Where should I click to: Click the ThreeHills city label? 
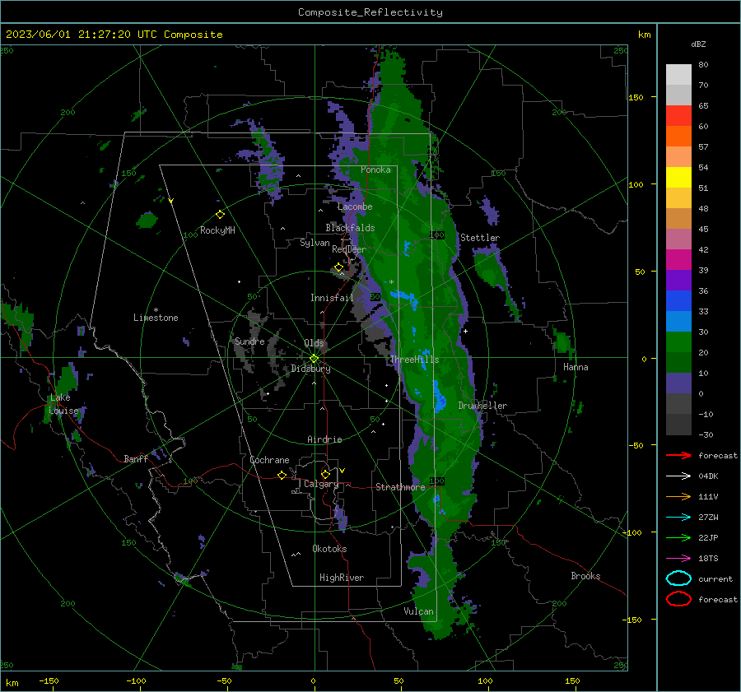[414, 360]
